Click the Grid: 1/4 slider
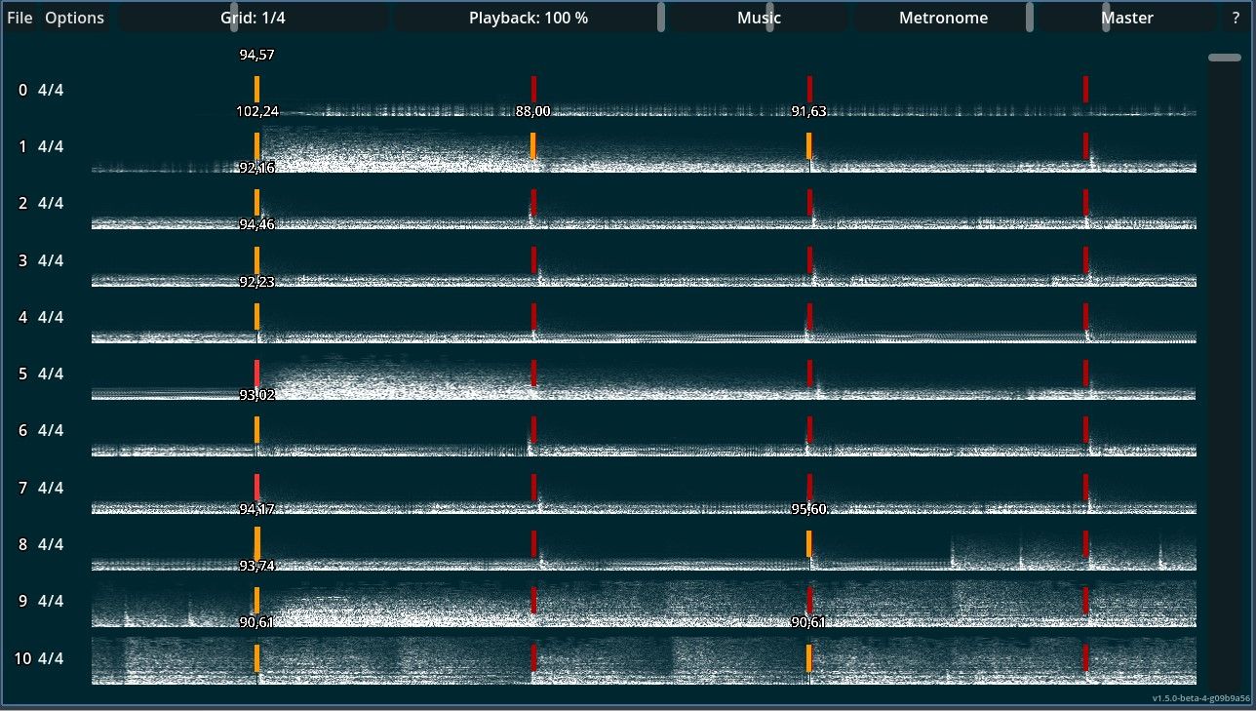Screen dimensions: 1256x711 253,18
